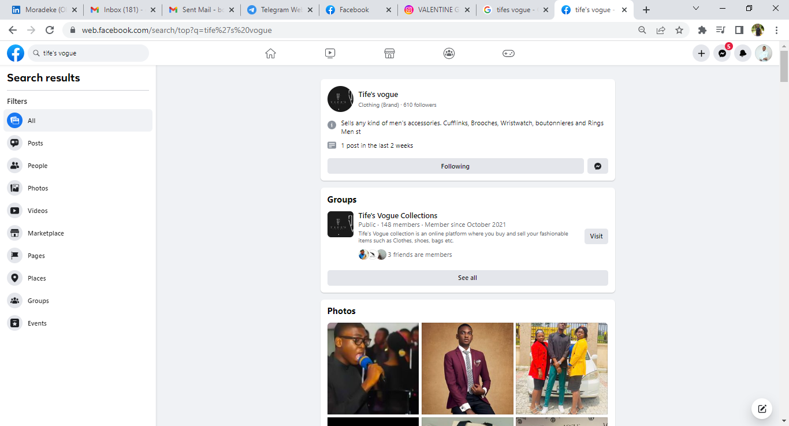
Task: Click the Following button
Action: (456, 166)
